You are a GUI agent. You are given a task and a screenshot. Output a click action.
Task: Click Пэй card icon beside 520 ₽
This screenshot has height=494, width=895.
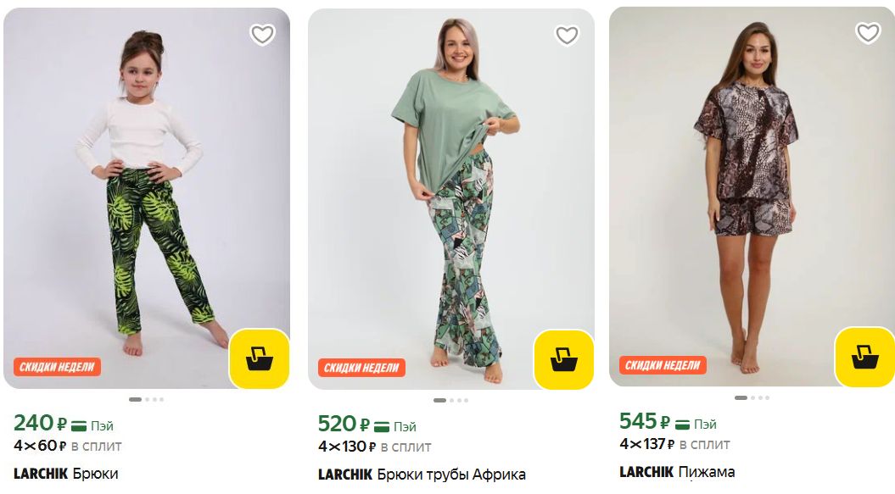click(381, 426)
